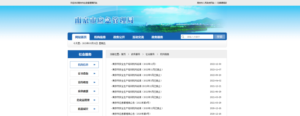Select the 政务服务 tab in navigation bar
The image size is (300, 116).
[x=157, y=37]
